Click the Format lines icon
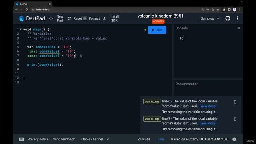The height and width of the screenshot is (144, 256). point(85,18)
